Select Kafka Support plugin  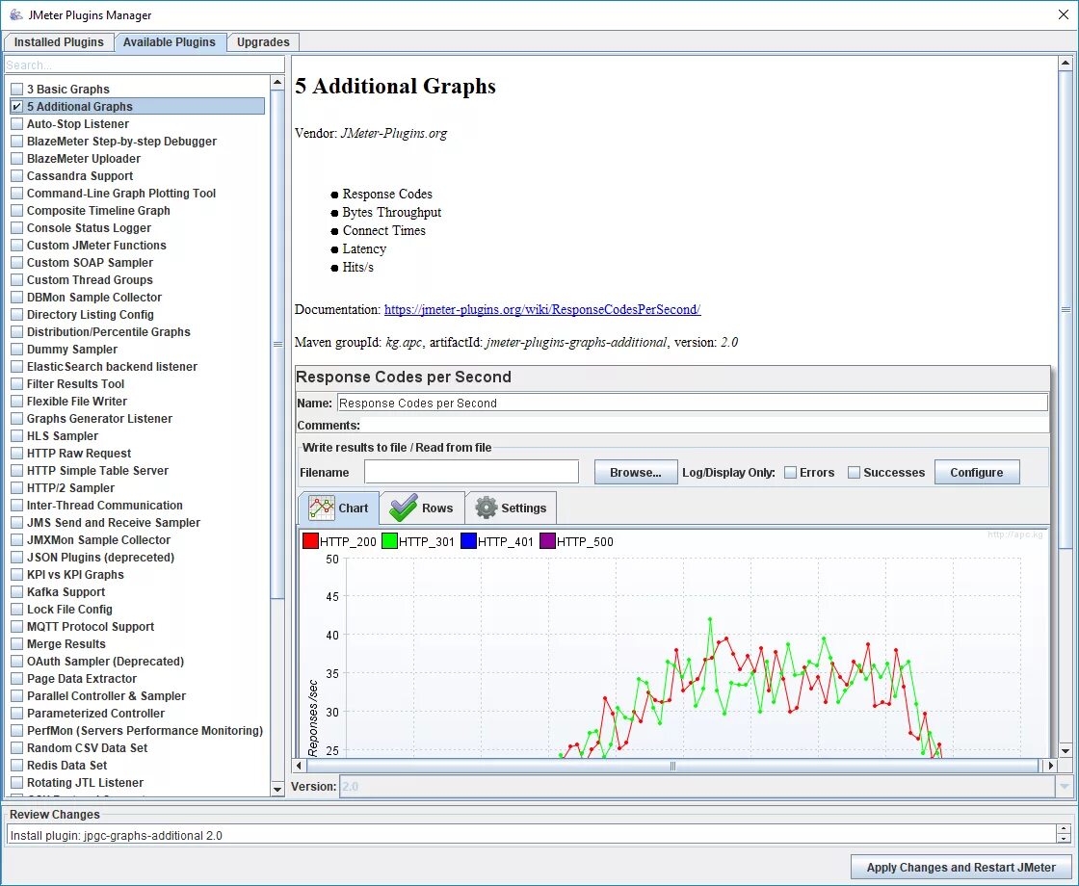(x=66, y=591)
